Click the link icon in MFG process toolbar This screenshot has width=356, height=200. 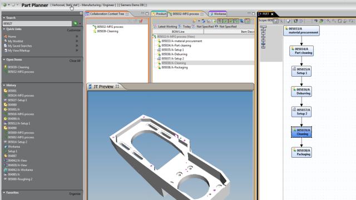point(195,21)
